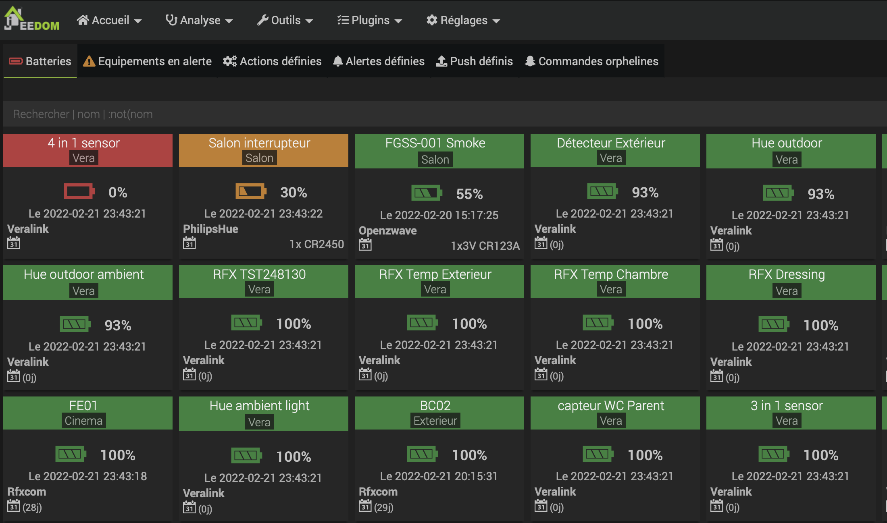Click the 0% battery value
This screenshot has height=523, width=887.
[x=118, y=192]
